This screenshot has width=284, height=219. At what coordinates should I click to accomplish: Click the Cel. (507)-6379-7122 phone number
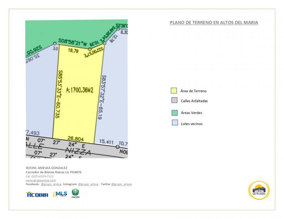click(x=39, y=176)
